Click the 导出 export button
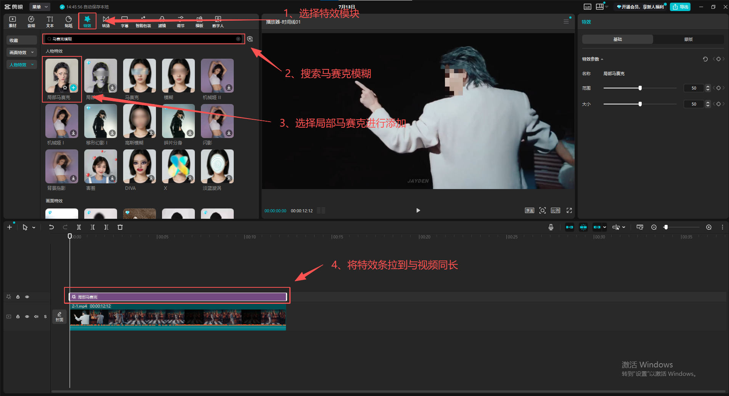Screen dimensions: 729x396 click(x=680, y=7)
